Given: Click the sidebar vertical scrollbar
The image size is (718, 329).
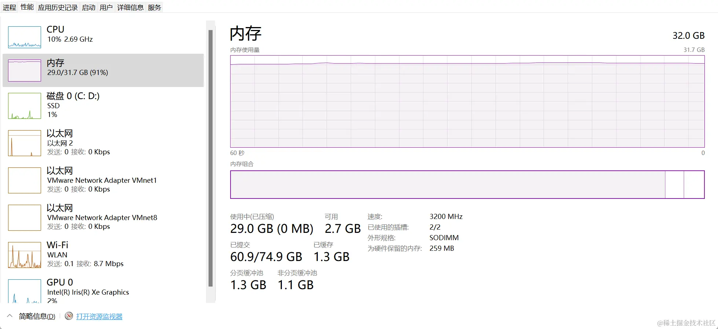Looking at the screenshot, I should (x=210, y=157).
